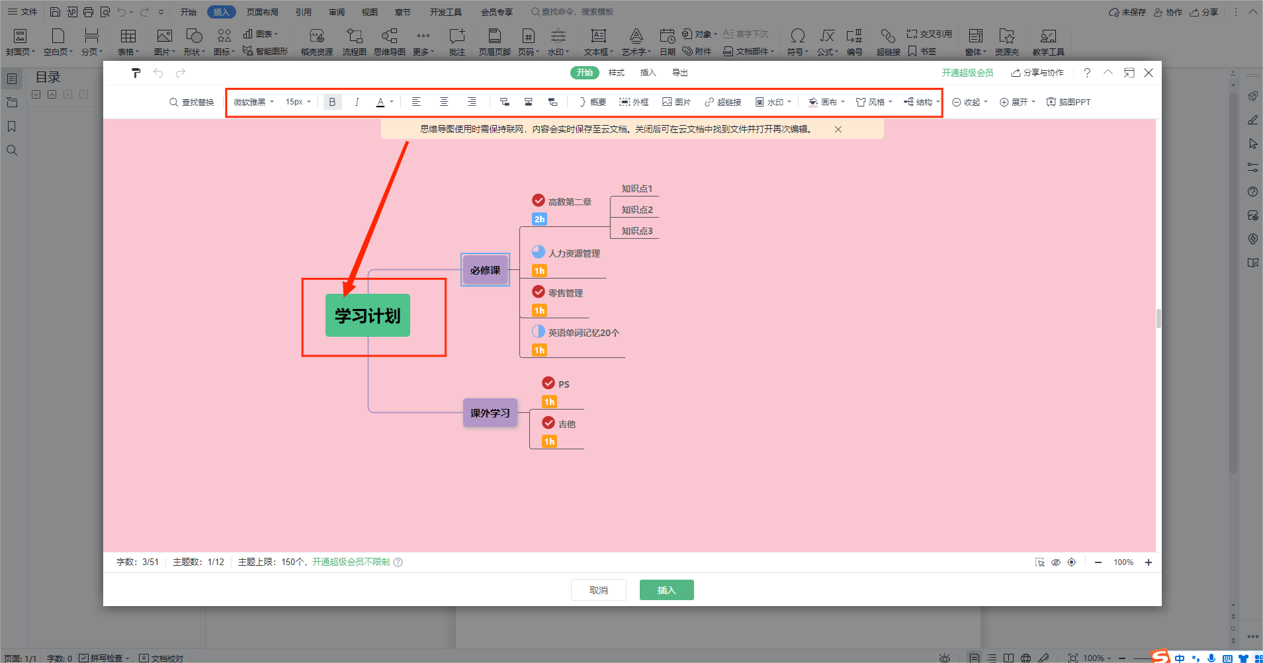Switch to 插入 tab in mind map dialog

coord(648,73)
